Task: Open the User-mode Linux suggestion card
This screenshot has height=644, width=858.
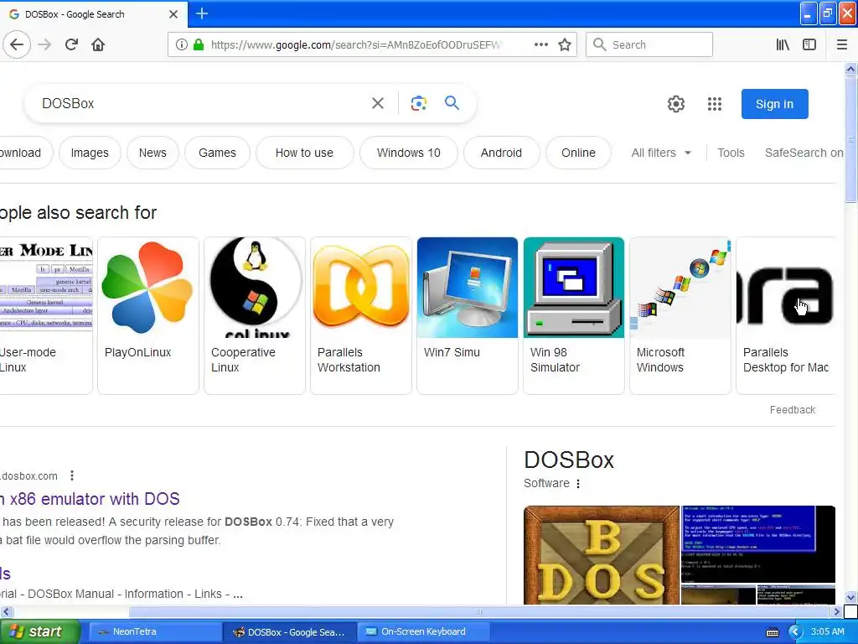Action: pyautogui.click(x=46, y=315)
